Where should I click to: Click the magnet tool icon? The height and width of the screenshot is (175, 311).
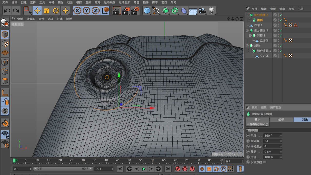[5, 123]
